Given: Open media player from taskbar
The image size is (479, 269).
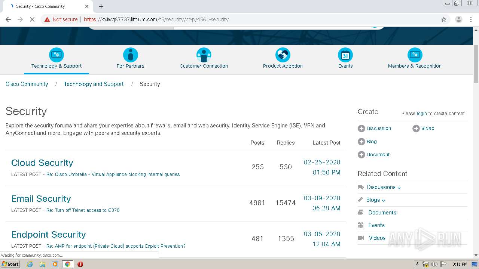Looking at the screenshot, I should pos(55,264).
